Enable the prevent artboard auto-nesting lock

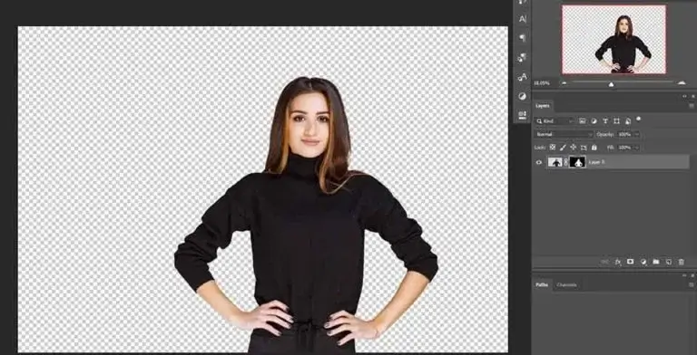(584, 147)
